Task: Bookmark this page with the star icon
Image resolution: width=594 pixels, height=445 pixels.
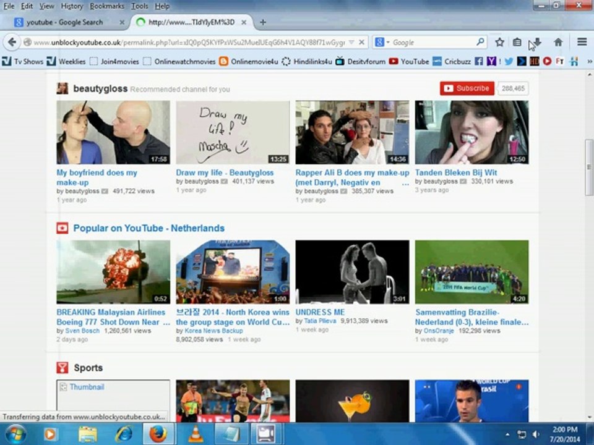Action: pyautogui.click(x=499, y=42)
